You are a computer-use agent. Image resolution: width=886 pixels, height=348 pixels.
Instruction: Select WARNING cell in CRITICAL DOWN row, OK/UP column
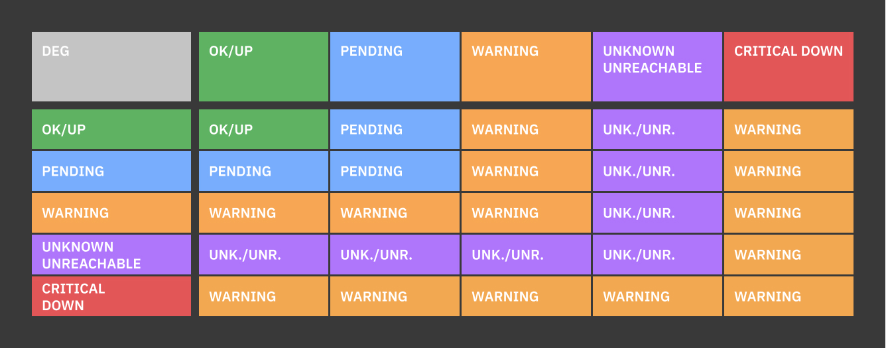263,296
